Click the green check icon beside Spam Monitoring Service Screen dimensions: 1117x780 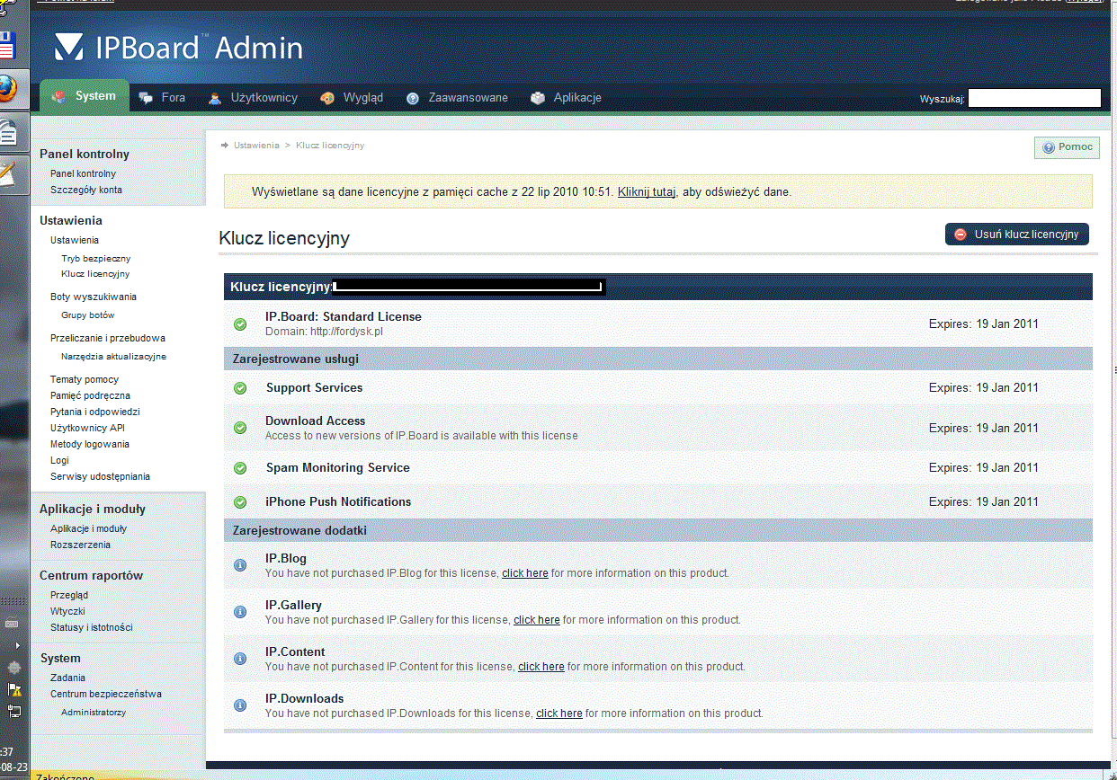pos(240,468)
